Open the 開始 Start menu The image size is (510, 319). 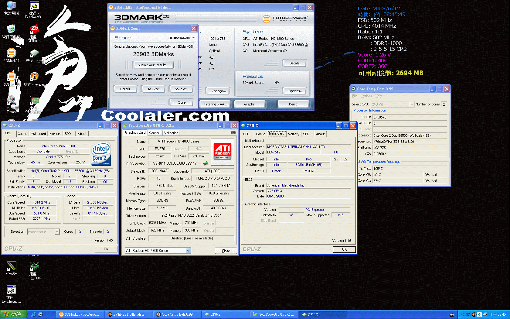(x=14, y=314)
